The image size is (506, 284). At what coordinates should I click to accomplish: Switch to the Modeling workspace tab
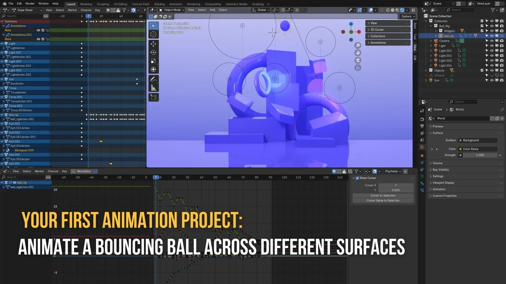pyautogui.click(x=86, y=4)
